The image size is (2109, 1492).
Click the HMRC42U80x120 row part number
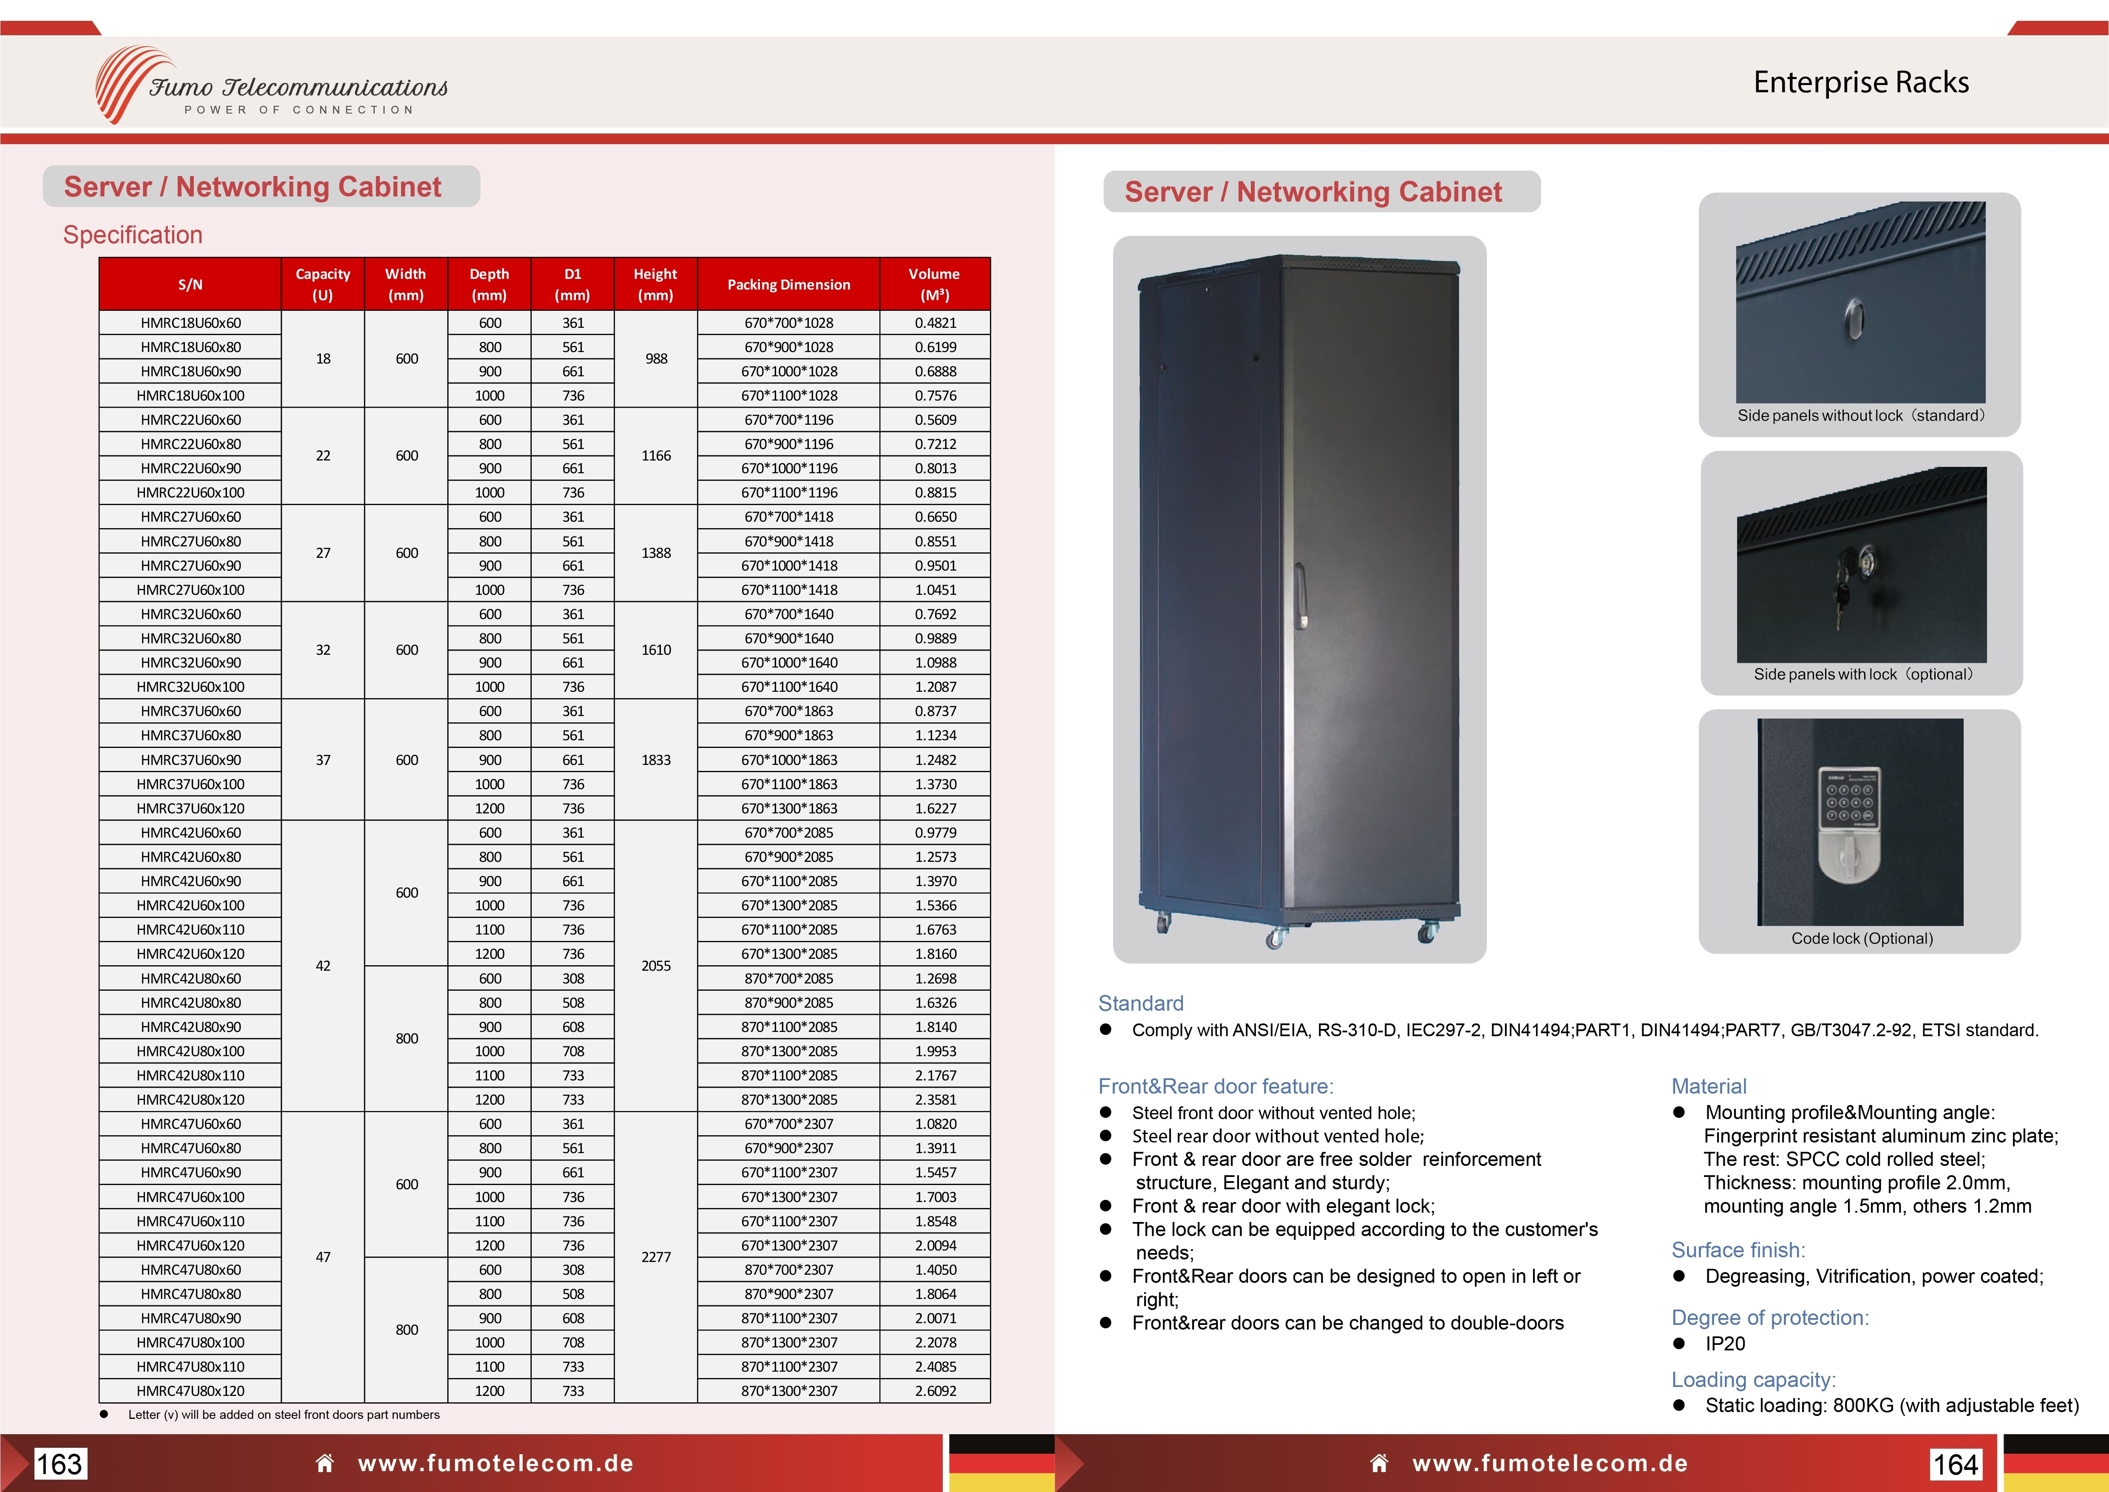190,1099
